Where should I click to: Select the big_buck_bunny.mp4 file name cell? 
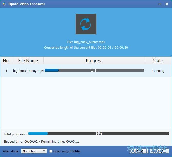point(28,71)
